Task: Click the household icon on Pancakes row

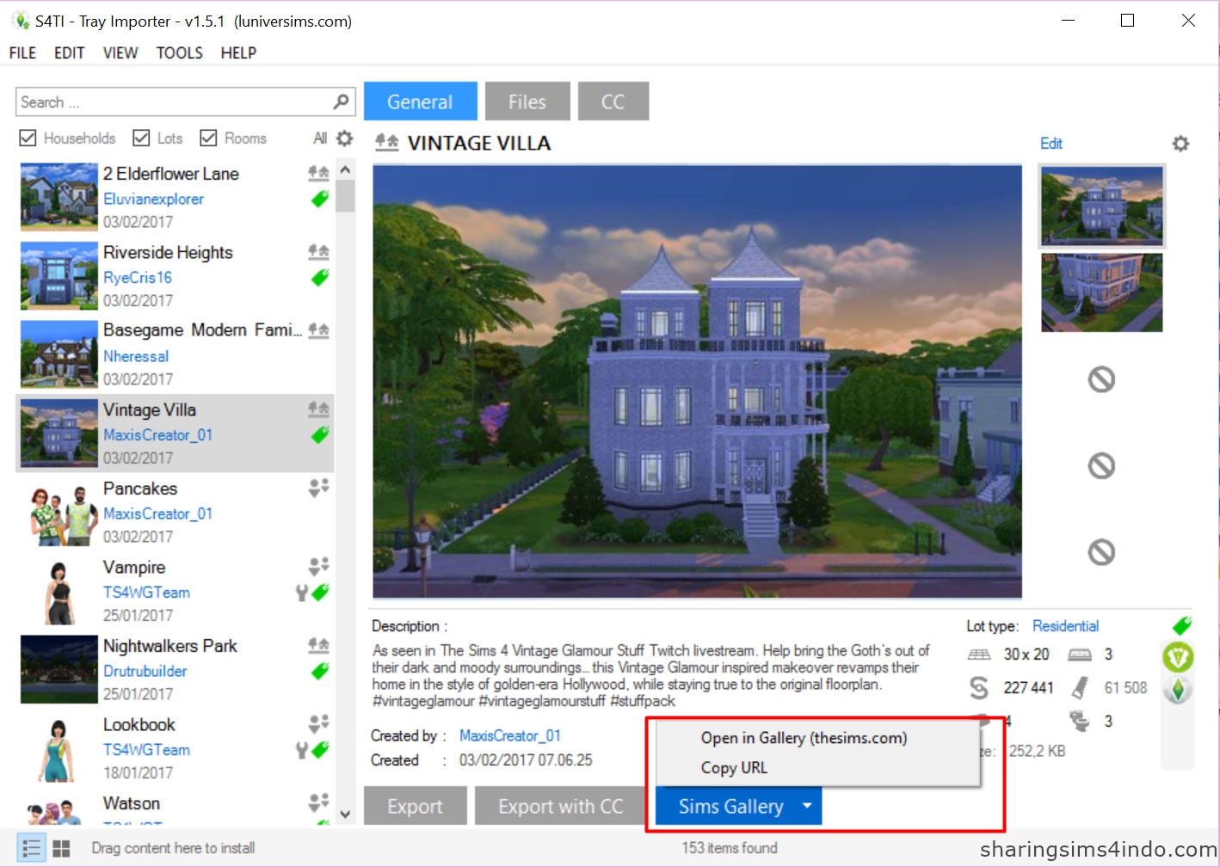Action: pos(318,488)
